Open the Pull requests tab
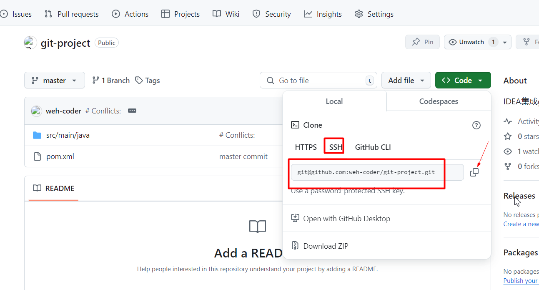Screen dimensions: 539x290 click(71, 14)
